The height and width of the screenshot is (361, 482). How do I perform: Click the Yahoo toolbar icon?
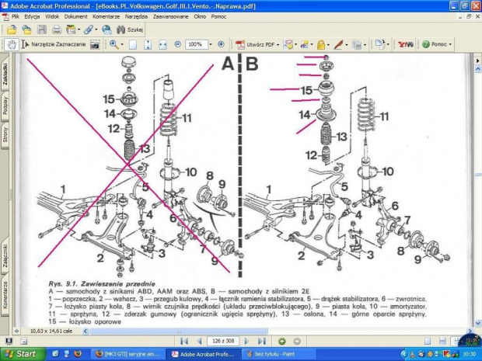406,45
